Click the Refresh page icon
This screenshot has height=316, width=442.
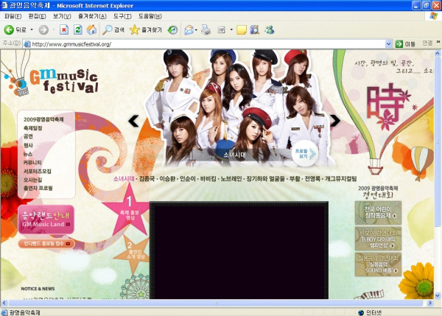click(78, 29)
